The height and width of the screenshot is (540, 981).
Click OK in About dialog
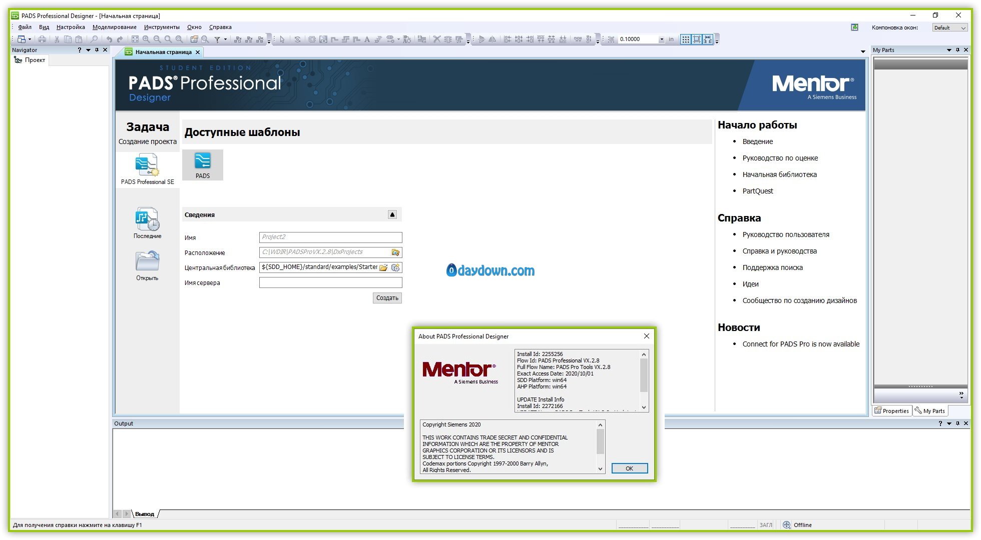pyautogui.click(x=630, y=468)
